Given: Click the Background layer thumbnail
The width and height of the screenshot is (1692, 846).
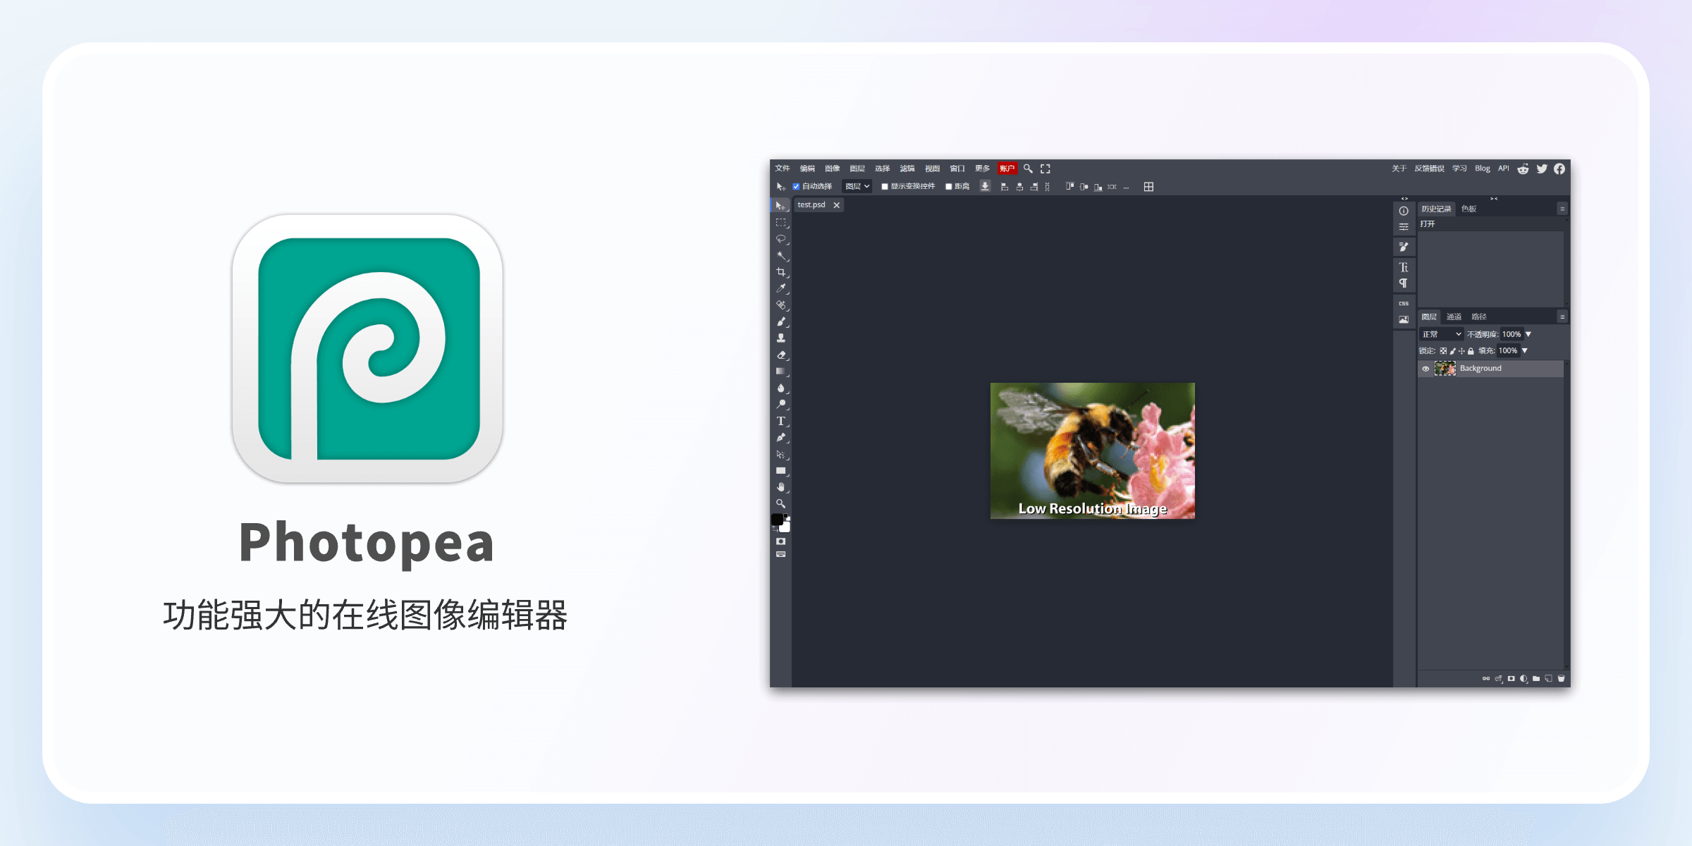Looking at the screenshot, I should pos(1445,369).
